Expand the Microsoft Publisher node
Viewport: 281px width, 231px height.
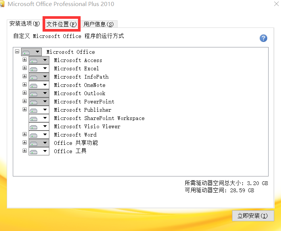click(24, 109)
